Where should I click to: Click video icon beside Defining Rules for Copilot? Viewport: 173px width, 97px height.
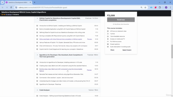[37, 32]
